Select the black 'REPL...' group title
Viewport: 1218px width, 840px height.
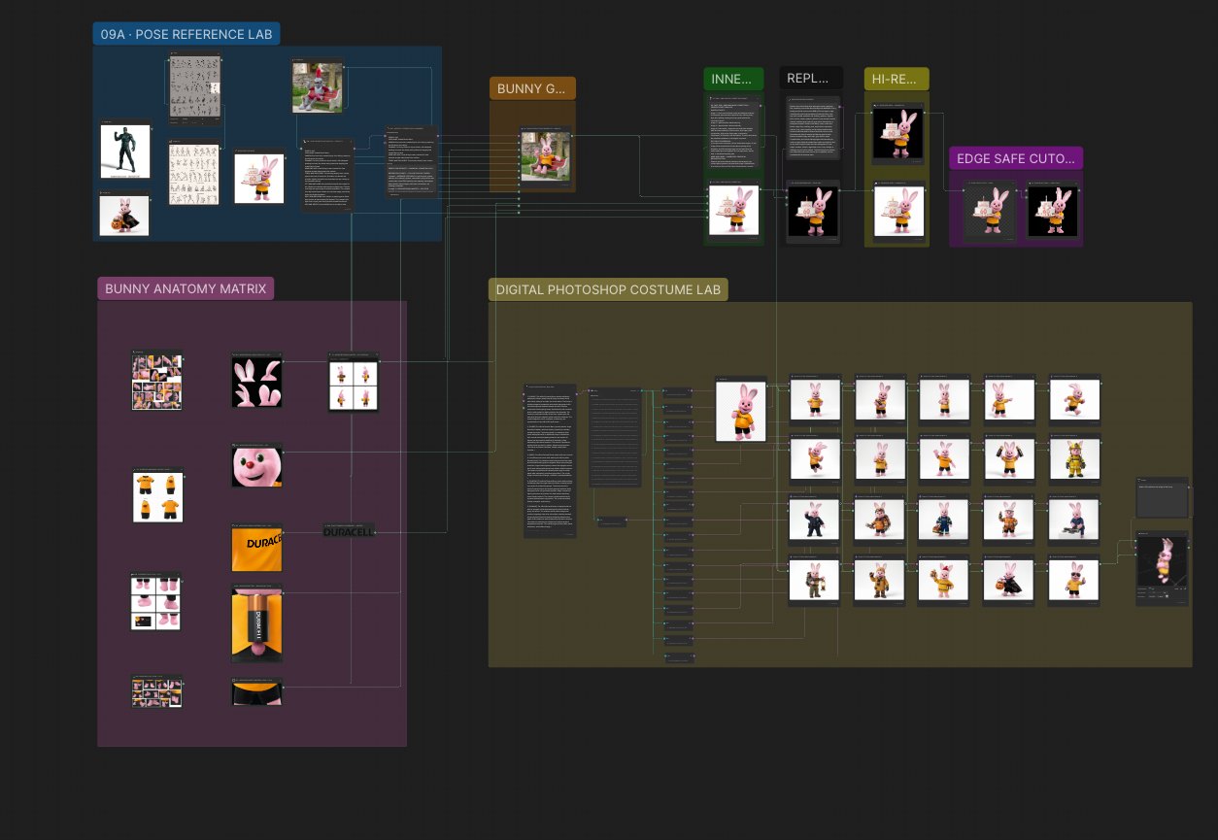811,78
